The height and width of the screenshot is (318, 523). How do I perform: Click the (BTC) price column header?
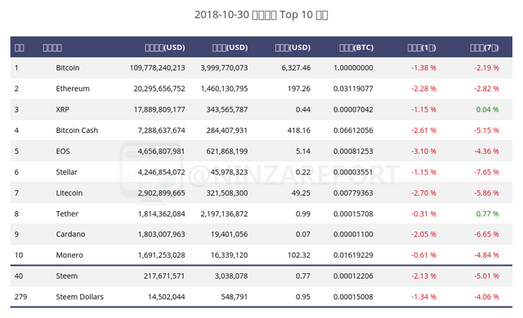coord(356,47)
